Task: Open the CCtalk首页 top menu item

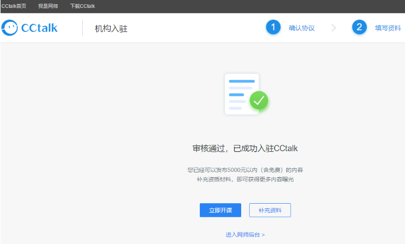Action: point(14,6)
